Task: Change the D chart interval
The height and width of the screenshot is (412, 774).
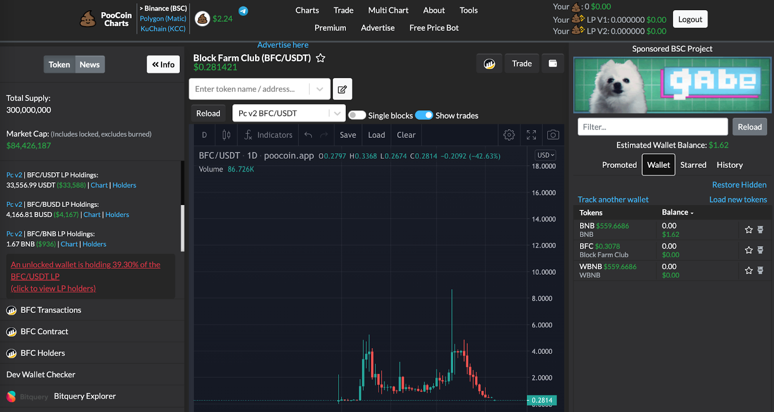Action: 205,135
